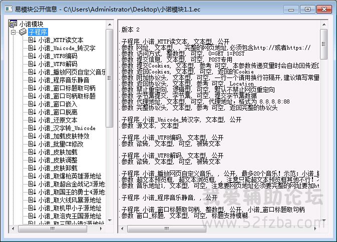Click the tree pane vertical scrollbar thumb

point(110,78)
